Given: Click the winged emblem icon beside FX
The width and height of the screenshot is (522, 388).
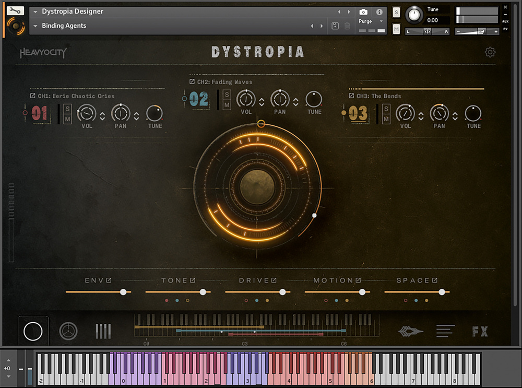Looking at the screenshot, I should point(410,331).
